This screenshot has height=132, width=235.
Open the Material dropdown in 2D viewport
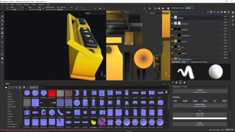[x=159, y=13]
